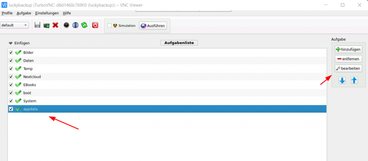Open the Aufgabe menu
This screenshot has width=368, height=161.
coord(24,13)
